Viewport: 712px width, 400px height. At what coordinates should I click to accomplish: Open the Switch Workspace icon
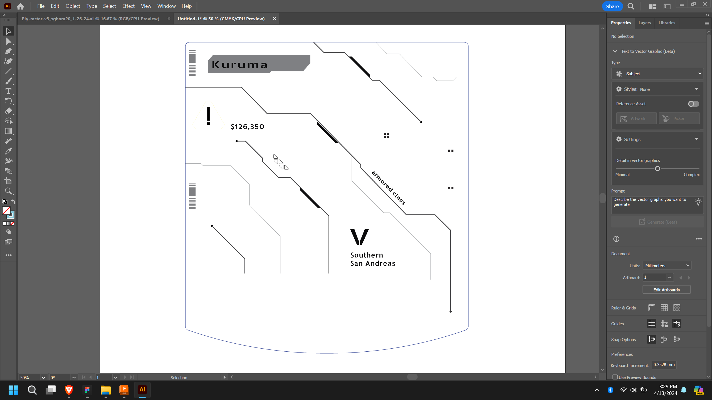(667, 6)
